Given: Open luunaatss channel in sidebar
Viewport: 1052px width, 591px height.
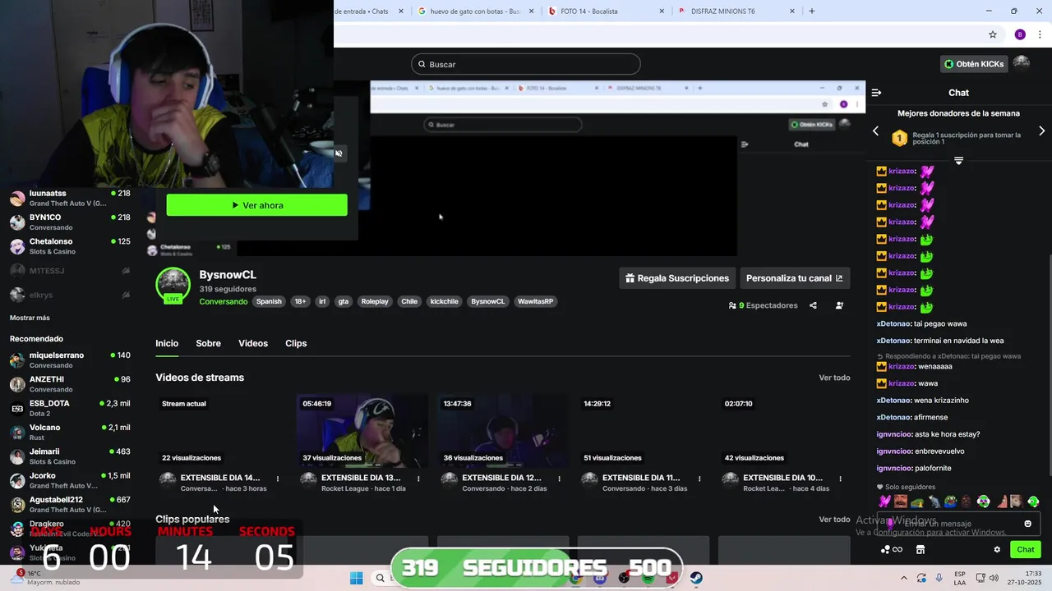Looking at the screenshot, I should coord(69,198).
